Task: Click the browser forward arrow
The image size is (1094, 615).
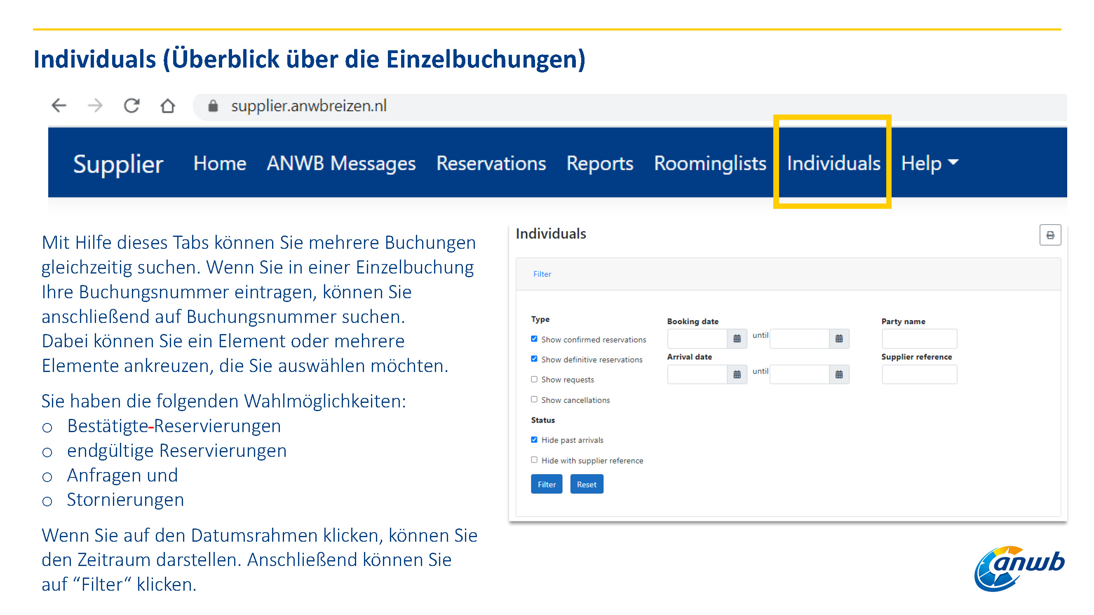Action: tap(95, 105)
